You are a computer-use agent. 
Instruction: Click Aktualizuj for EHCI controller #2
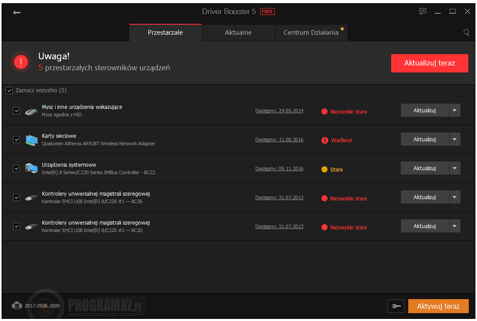(x=425, y=226)
